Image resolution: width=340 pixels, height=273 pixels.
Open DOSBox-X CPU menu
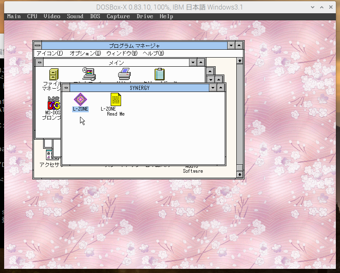32,17
